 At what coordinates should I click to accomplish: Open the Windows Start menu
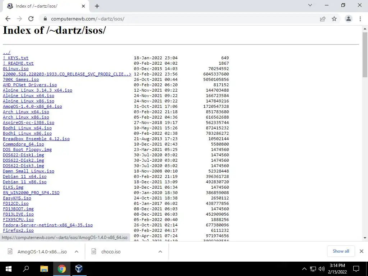[9, 269]
